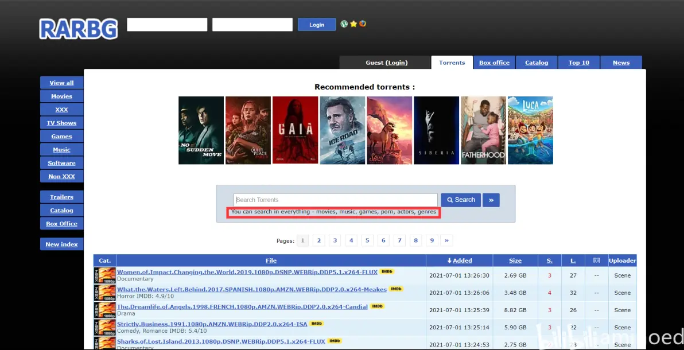
Task: Select View all in the sidebar
Action: pos(61,83)
